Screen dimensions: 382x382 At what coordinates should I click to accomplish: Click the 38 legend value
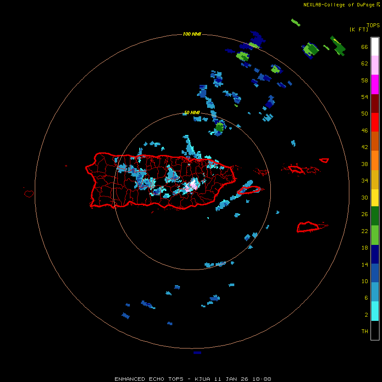click(365, 164)
